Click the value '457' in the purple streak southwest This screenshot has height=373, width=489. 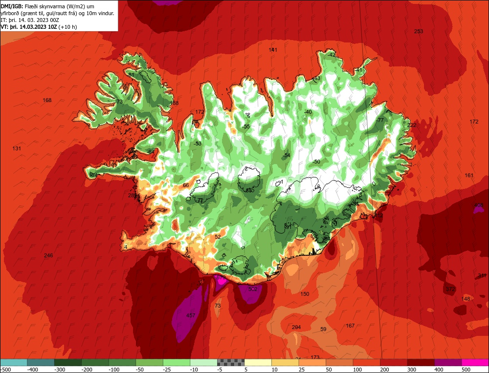191,315
